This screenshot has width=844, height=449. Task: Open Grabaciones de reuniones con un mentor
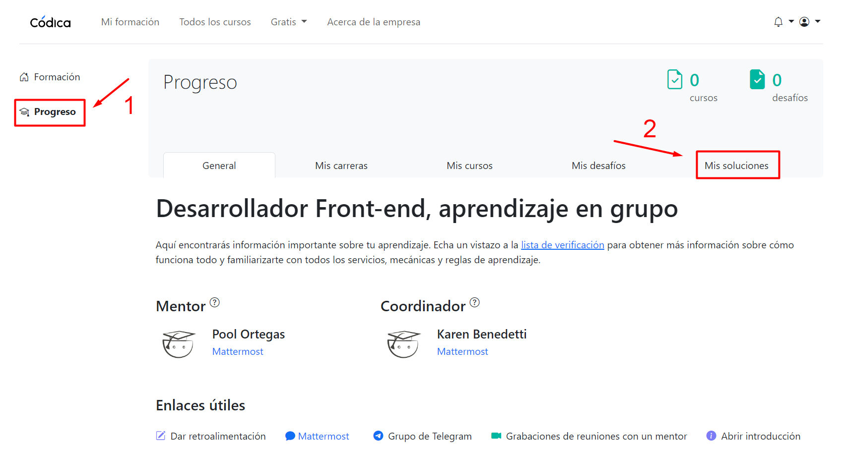coord(596,436)
